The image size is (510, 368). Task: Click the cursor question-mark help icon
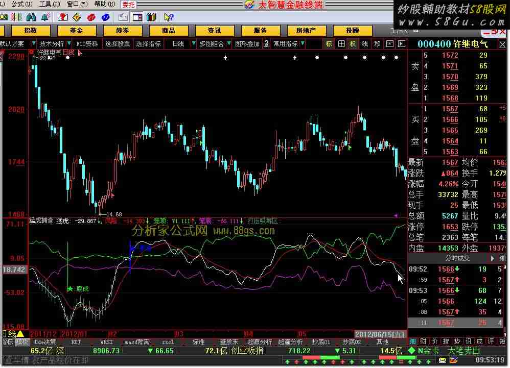click(169, 17)
